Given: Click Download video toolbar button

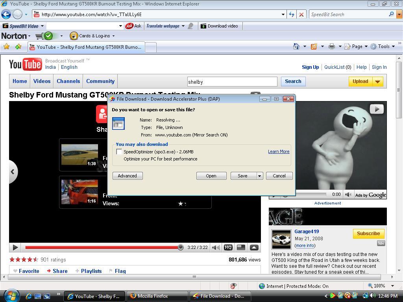Looking at the screenshot, I should [x=219, y=26].
